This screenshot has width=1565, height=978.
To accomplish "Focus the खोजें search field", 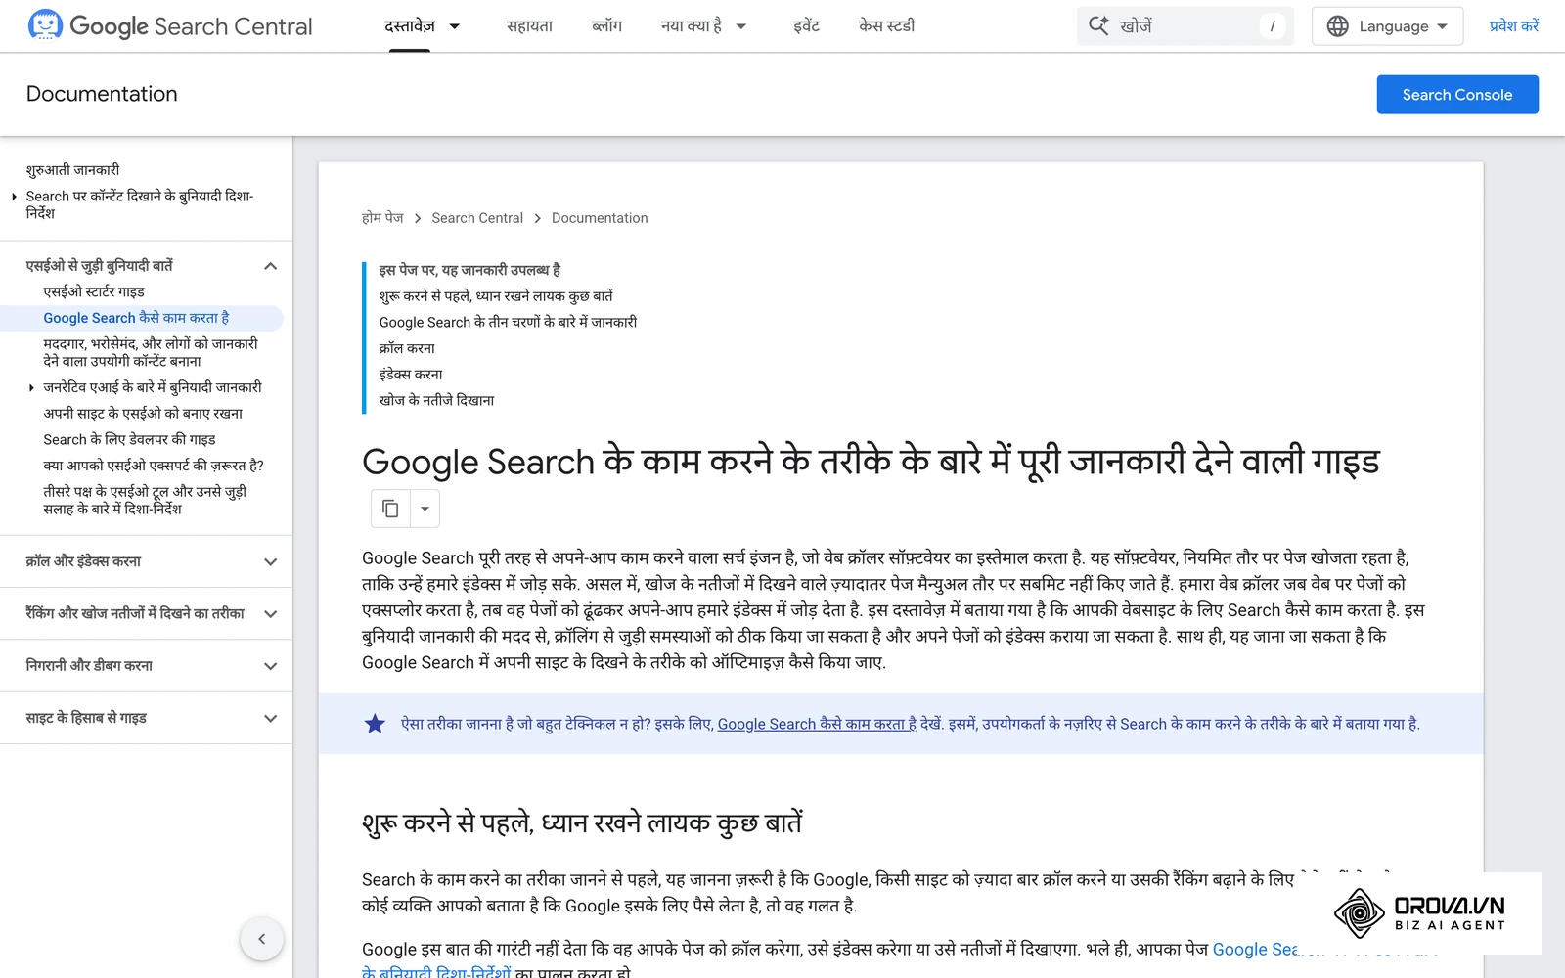I will click(x=1185, y=26).
